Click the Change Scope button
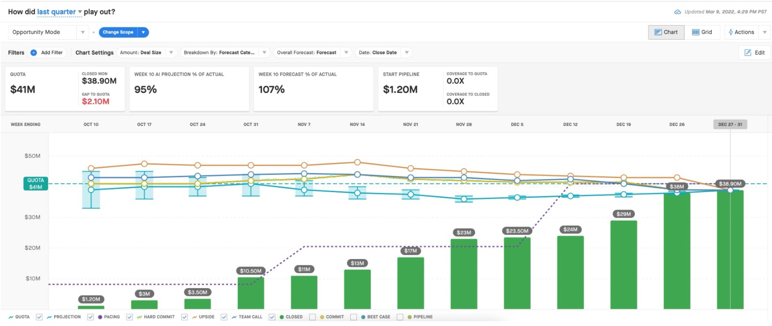The width and height of the screenshot is (772, 326). [118, 32]
